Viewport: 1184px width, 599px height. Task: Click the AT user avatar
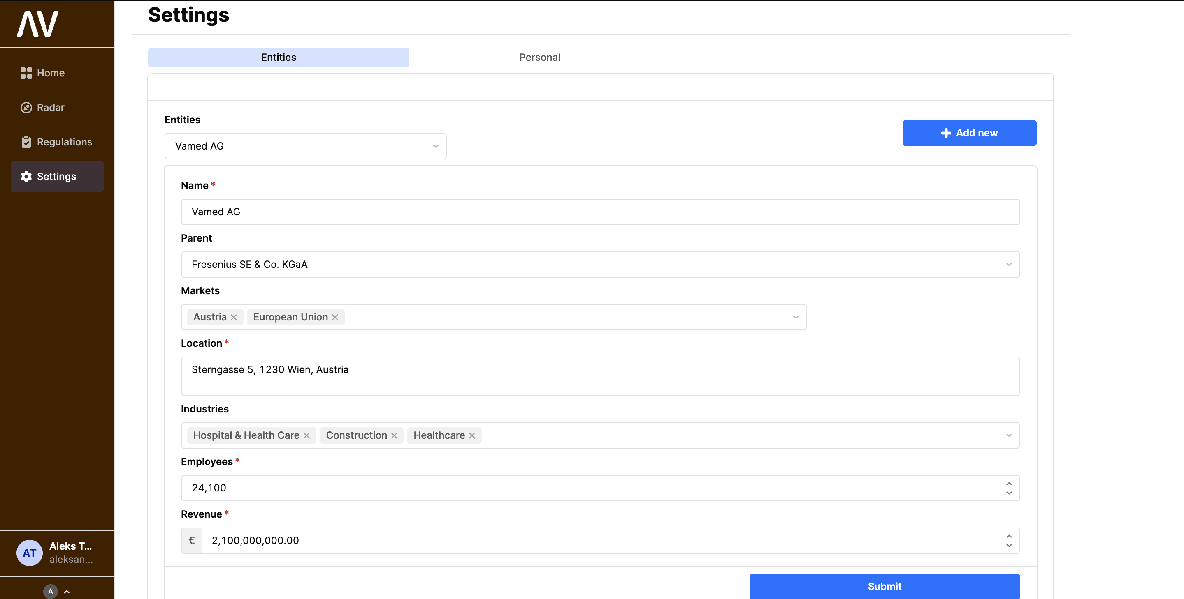point(29,553)
